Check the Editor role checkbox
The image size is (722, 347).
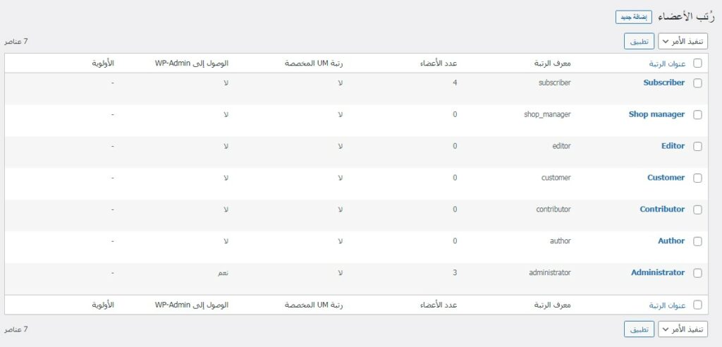tap(698, 147)
